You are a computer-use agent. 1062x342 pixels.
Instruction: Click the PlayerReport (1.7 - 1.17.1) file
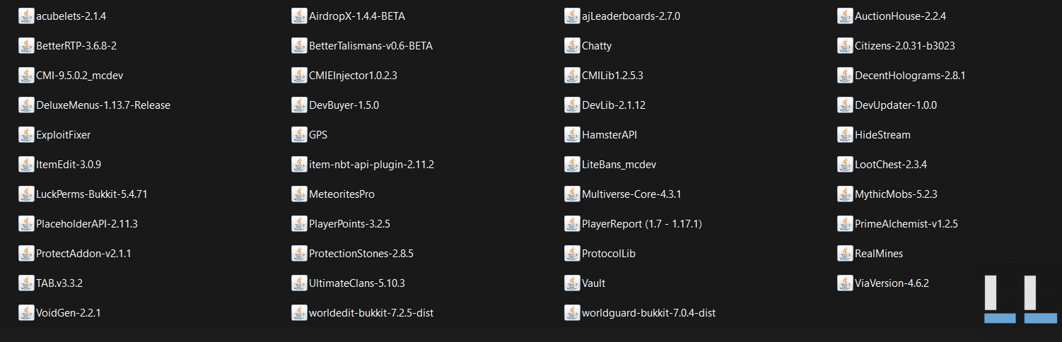click(x=641, y=224)
